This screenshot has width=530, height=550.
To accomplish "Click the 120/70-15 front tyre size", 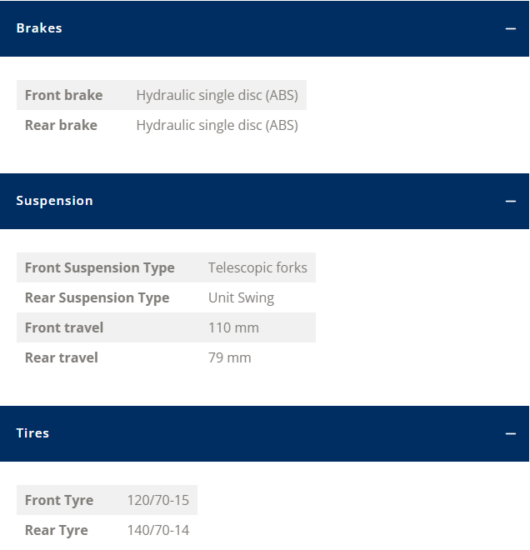I will tap(157, 500).
